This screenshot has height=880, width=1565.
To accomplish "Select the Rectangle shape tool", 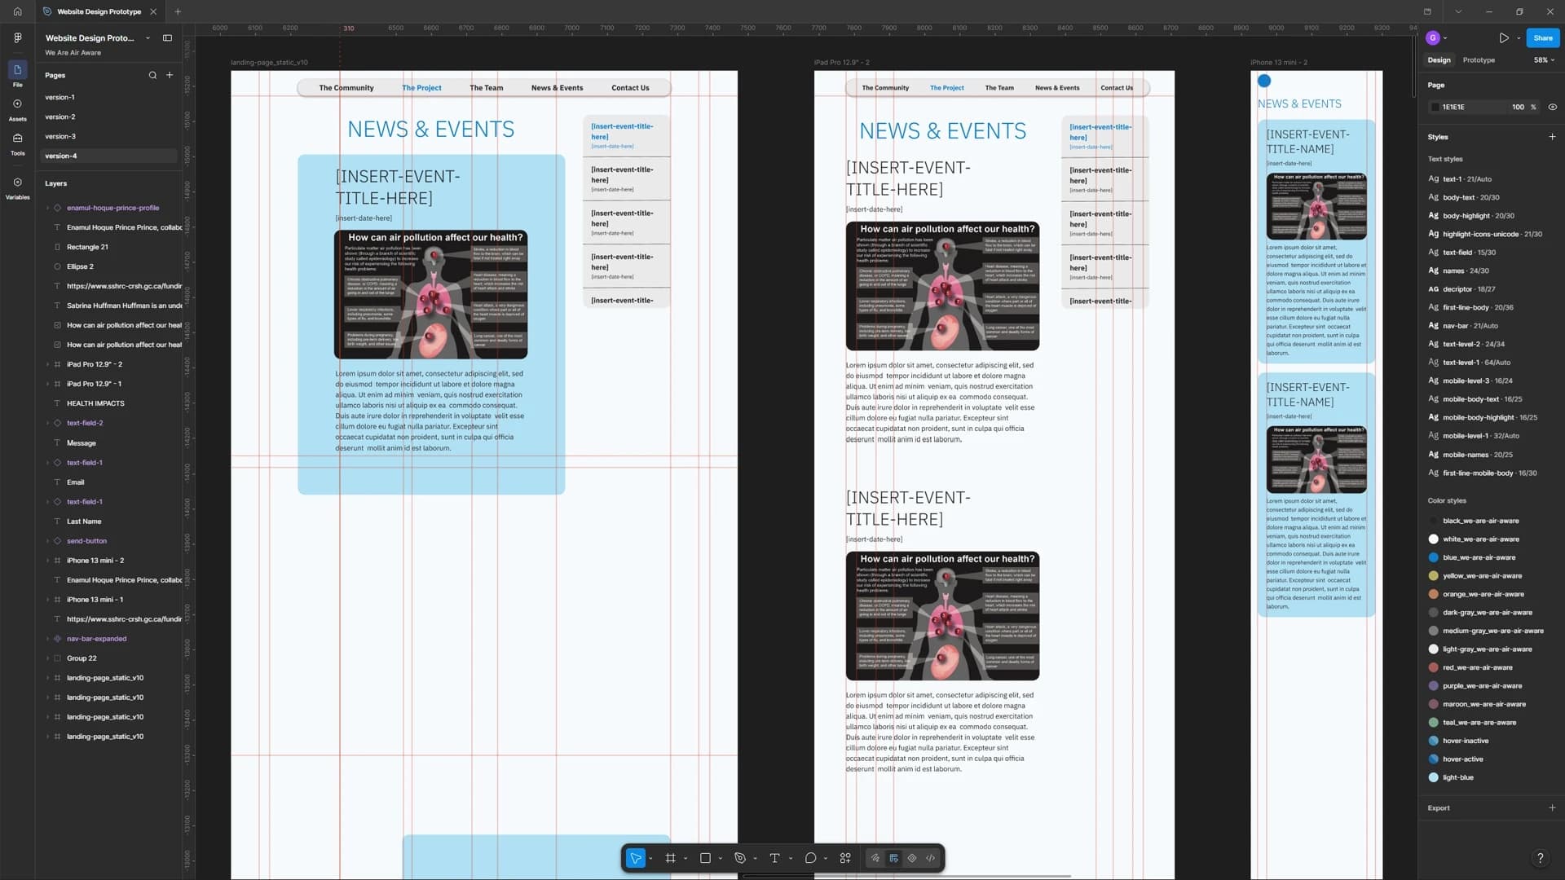I will tap(705, 858).
